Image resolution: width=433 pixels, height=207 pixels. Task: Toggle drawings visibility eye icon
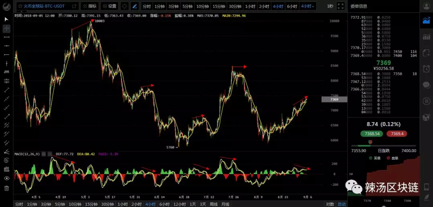coord(7,178)
